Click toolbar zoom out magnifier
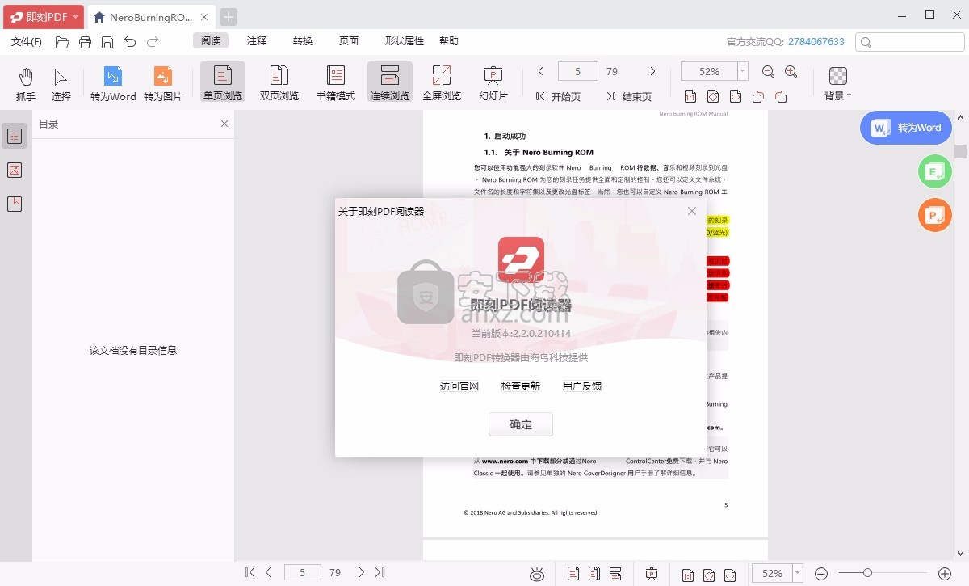Viewport: 969px width, 586px height. 769,72
